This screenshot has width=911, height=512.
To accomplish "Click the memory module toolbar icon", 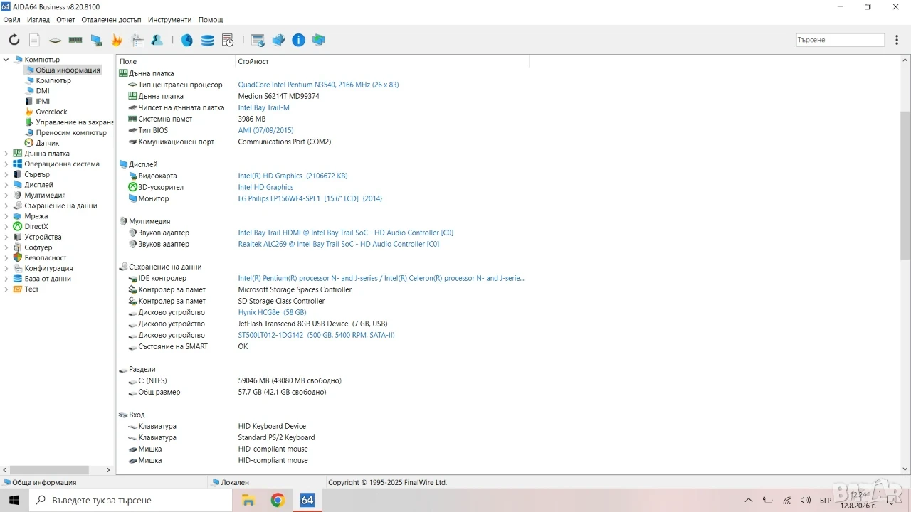I will [75, 40].
